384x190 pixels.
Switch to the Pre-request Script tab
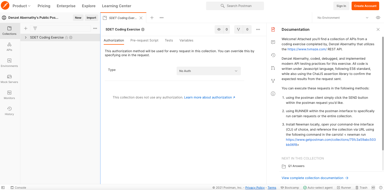(x=144, y=40)
